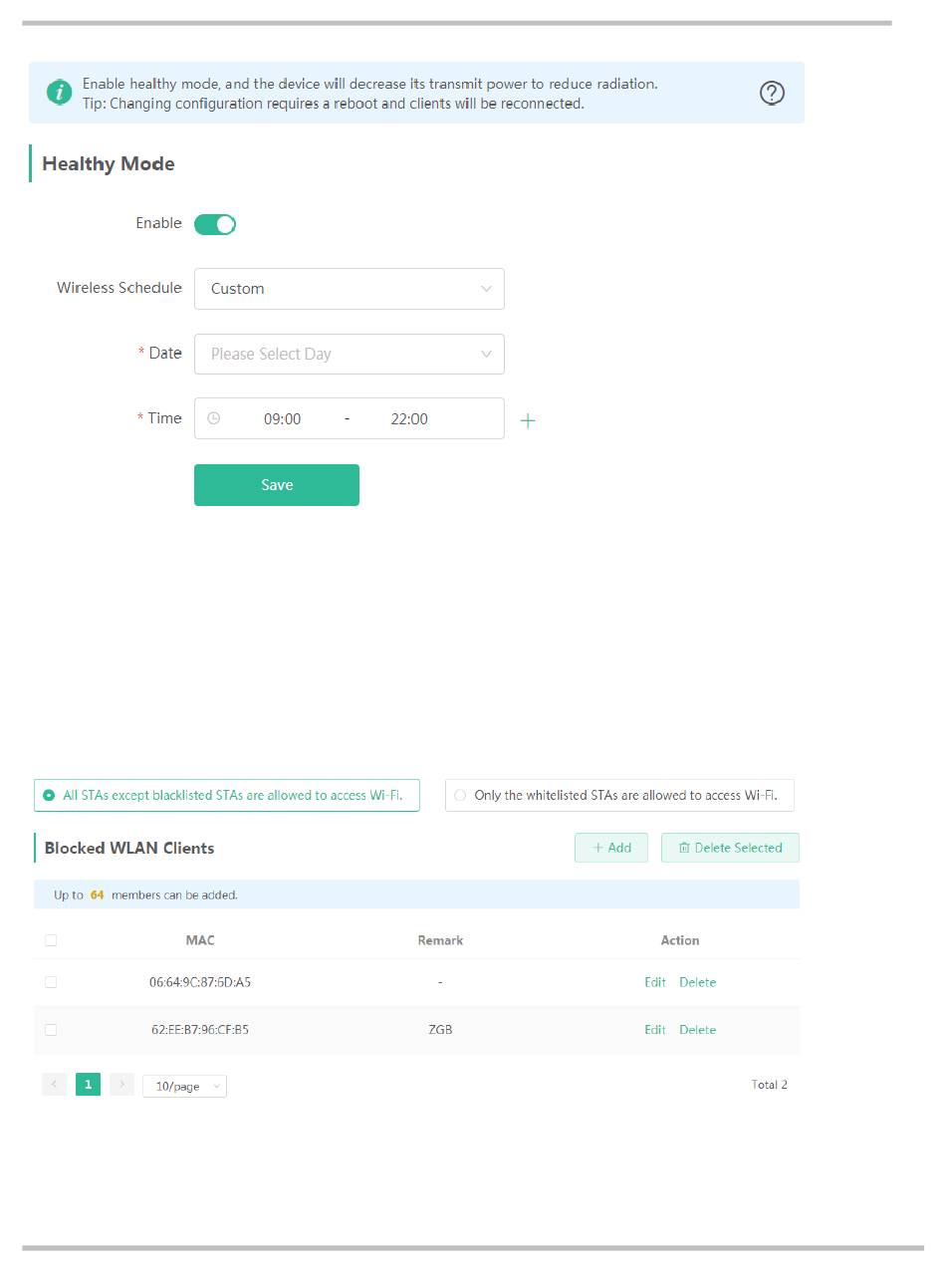The width and height of the screenshot is (946, 1271).
Task: Check the 62:EE:B7:96:CF:B5 row checkbox
Action: pos(51,1030)
